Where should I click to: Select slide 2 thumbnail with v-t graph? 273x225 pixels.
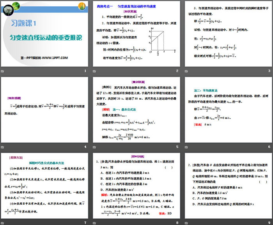[136, 34]
